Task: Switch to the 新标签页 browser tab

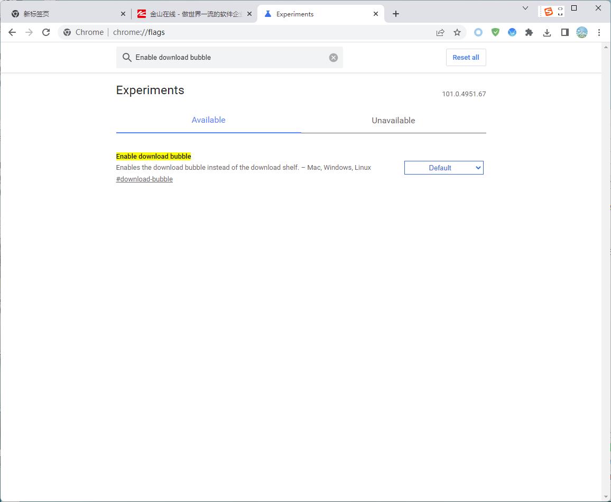Action: pyautogui.click(x=63, y=14)
